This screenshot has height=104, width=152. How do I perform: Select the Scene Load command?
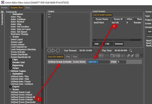pyautogui.click(x=16, y=42)
